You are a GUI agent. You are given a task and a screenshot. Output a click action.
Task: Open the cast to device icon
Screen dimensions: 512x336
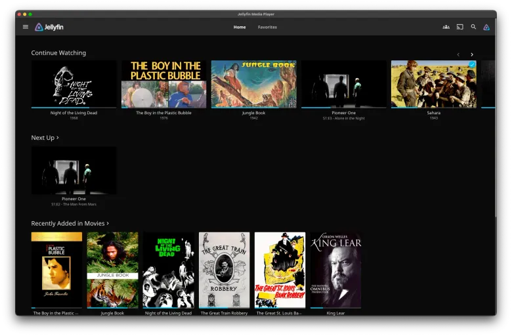coord(459,27)
